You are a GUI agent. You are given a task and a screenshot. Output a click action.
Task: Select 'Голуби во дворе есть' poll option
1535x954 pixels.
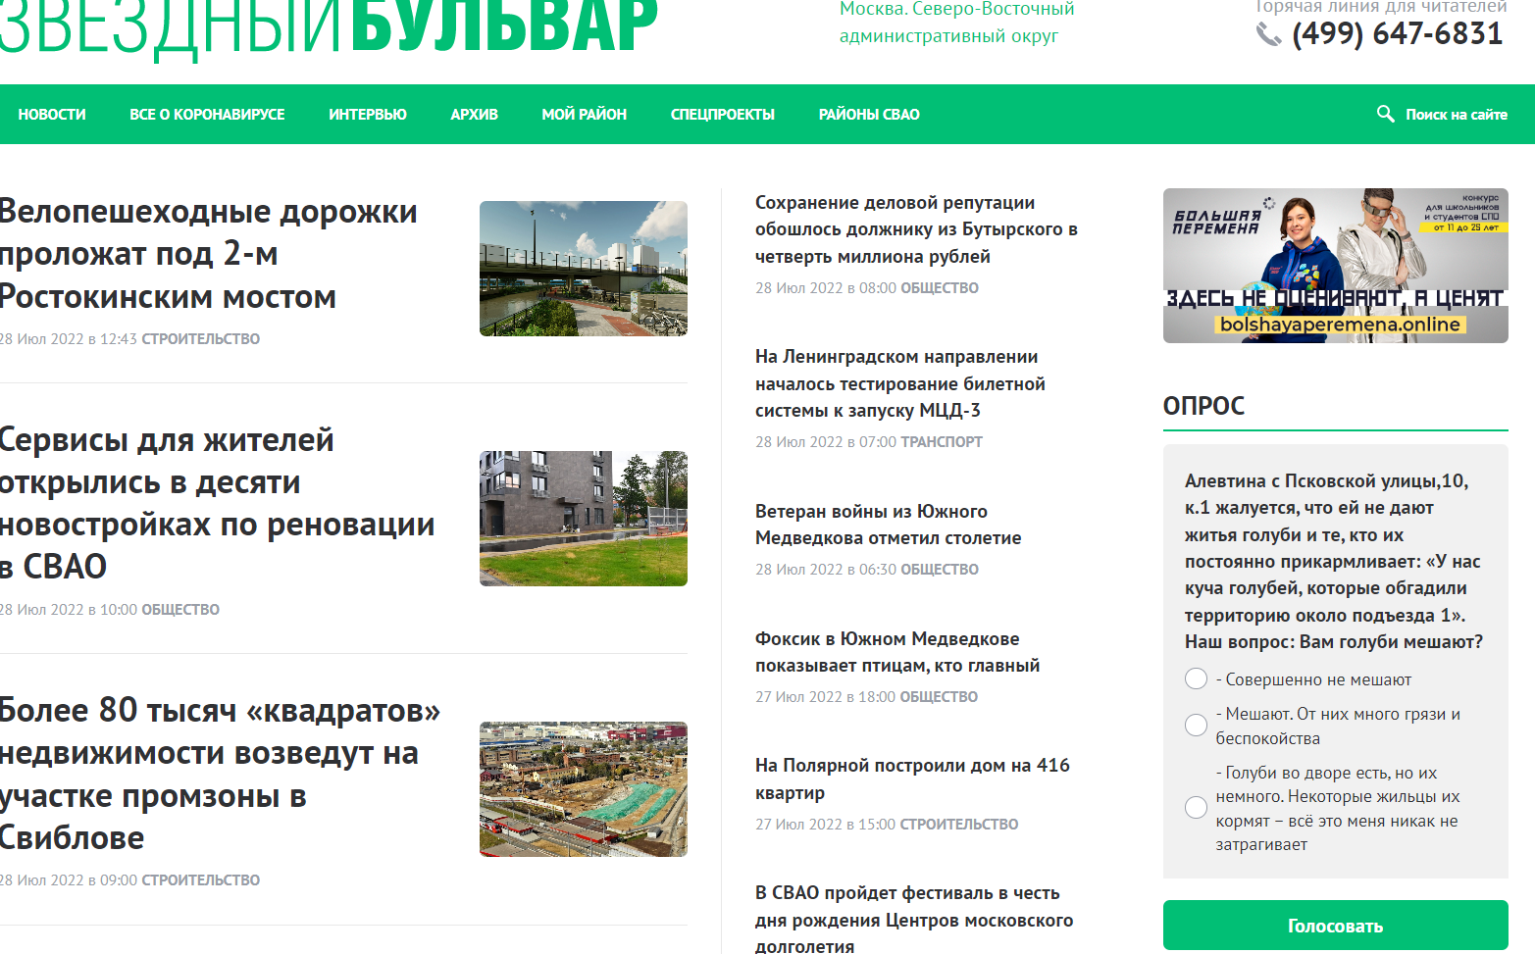pos(1196,808)
